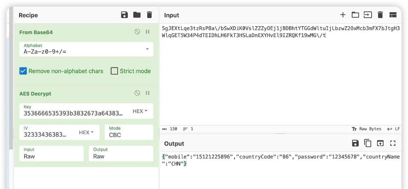Screen dimensions: 408x189
Task: Open the Base64 Alphabet dropdown
Action: [x=86, y=49]
